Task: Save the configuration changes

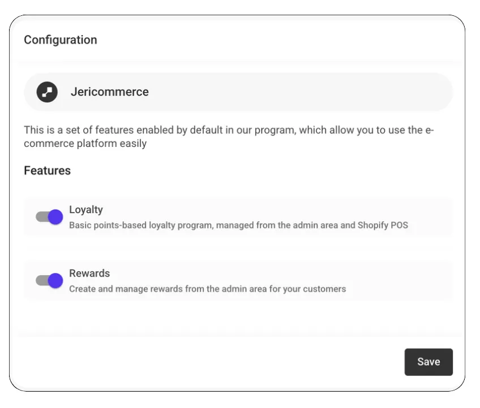Action: click(428, 362)
